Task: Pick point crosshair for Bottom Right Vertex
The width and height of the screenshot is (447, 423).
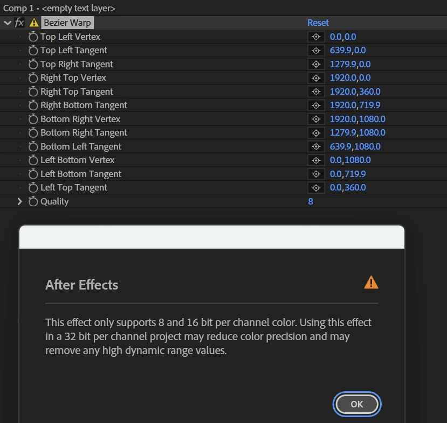Action: (x=316, y=119)
